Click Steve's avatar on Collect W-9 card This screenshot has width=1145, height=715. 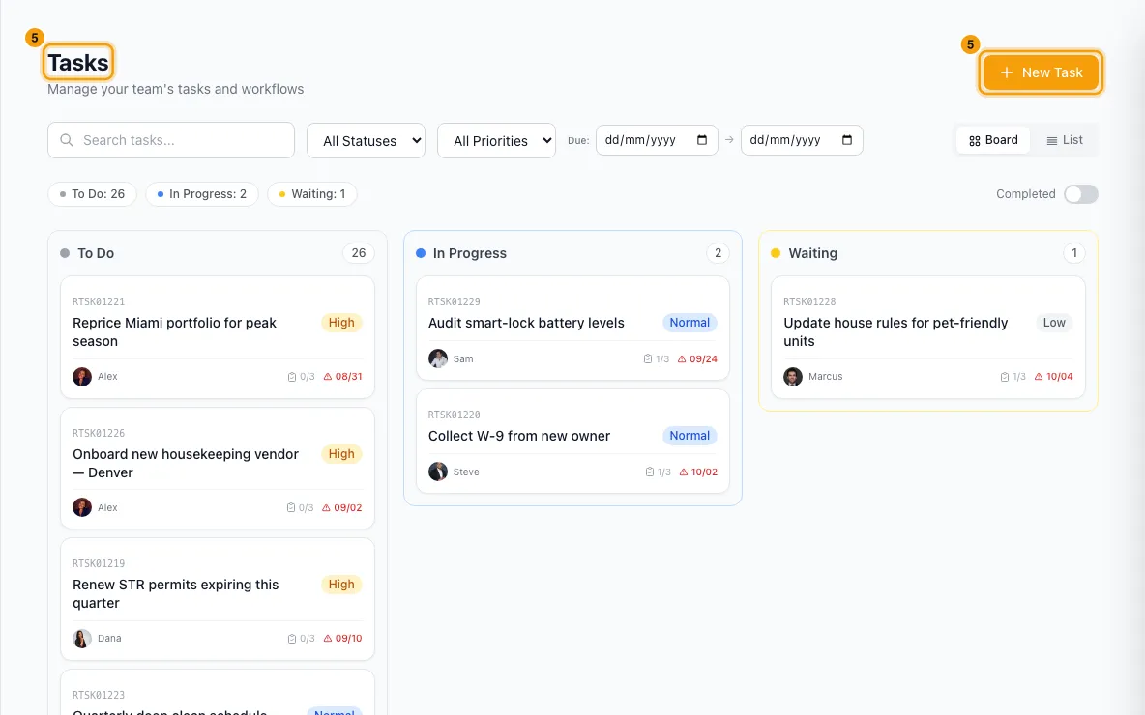coord(437,472)
